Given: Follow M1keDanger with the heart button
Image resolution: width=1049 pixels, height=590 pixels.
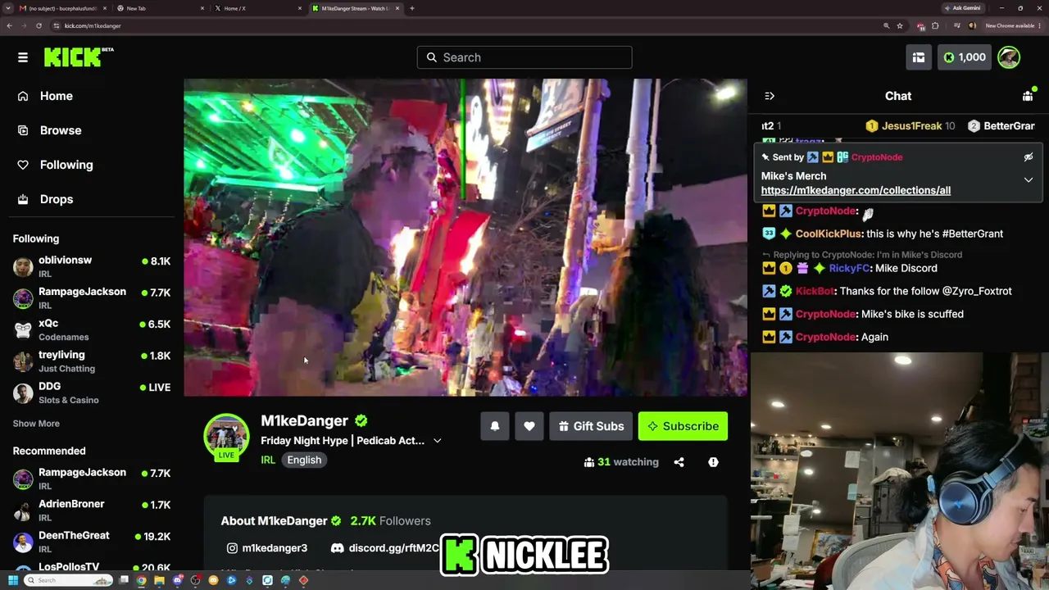Looking at the screenshot, I should coord(529,426).
